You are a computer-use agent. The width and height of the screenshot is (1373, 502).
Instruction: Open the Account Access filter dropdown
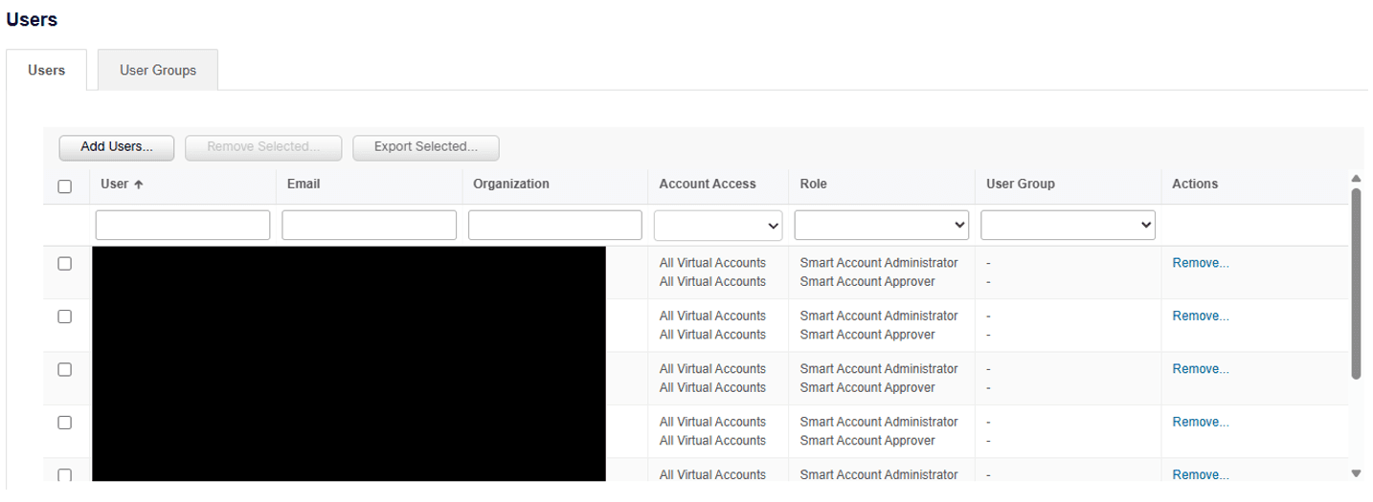(x=718, y=226)
